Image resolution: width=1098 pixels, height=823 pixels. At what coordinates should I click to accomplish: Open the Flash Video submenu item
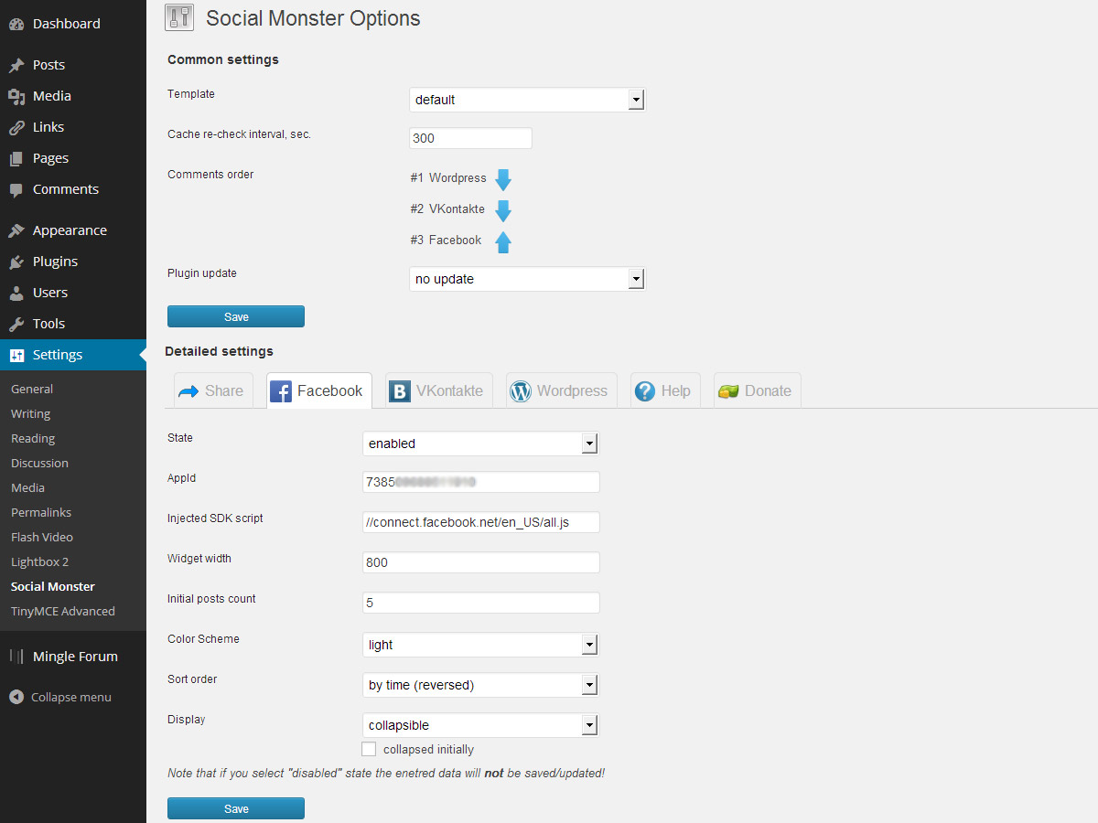[x=42, y=538]
